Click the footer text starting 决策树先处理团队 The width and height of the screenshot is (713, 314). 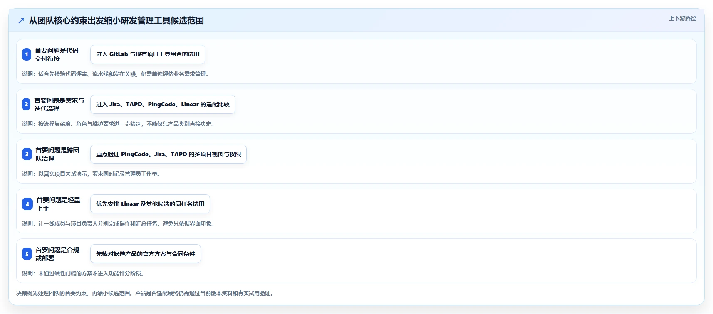tap(146, 293)
